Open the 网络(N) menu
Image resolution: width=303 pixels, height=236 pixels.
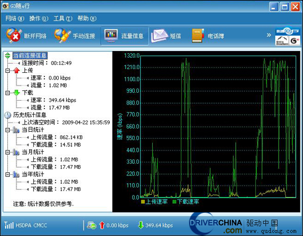click(x=15, y=18)
